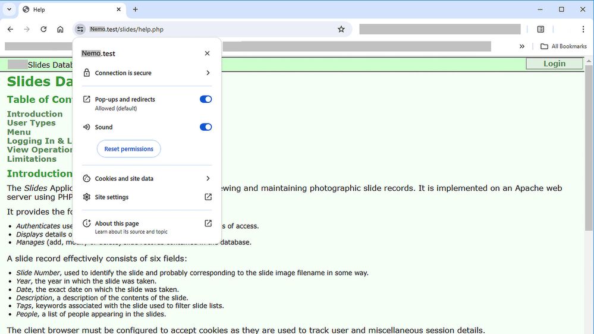Bookmark this page with the star icon
Image resolution: width=594 pixels, height=334 pixels.
[x=341, y=29]
